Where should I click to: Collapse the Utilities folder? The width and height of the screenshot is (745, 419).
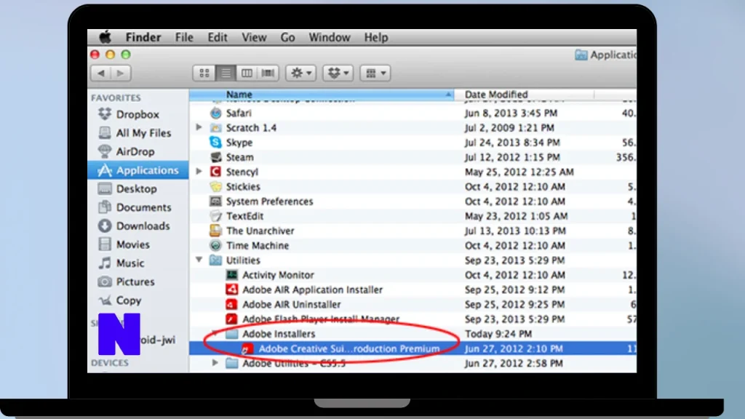click(x=199, y=260)
